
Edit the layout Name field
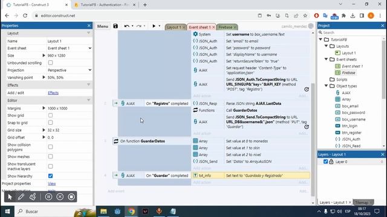click(70, 41)
